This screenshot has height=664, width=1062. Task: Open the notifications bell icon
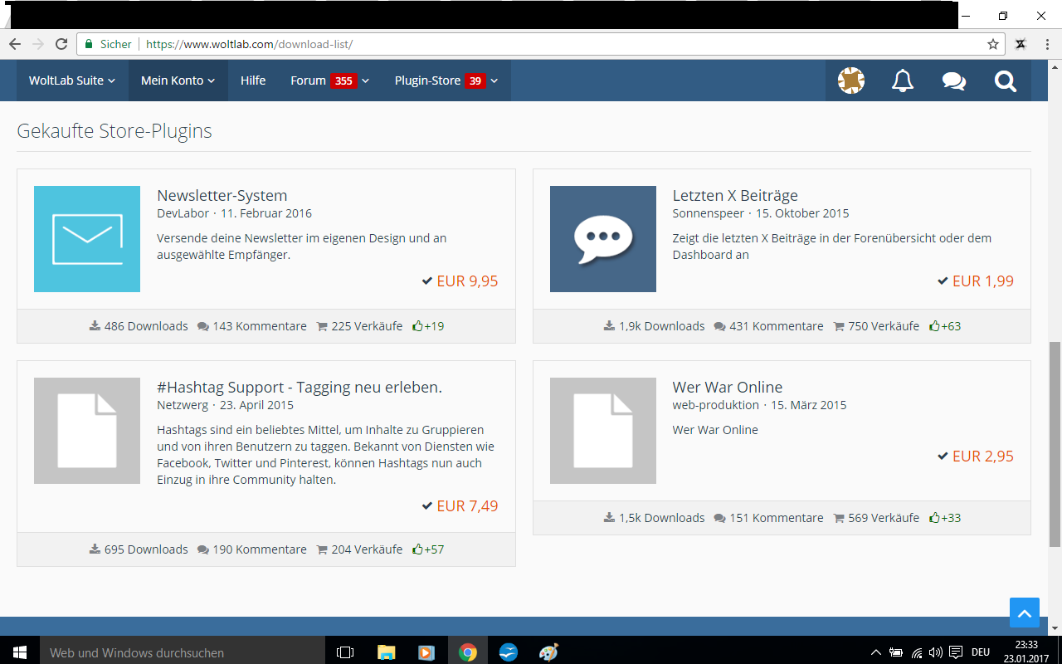coord(902,81)
